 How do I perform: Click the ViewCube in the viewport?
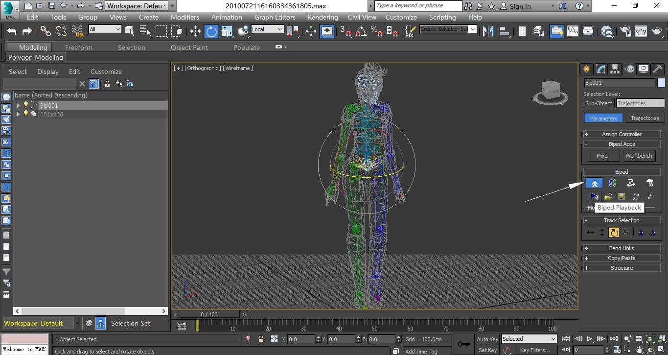[x=552, y=92]
